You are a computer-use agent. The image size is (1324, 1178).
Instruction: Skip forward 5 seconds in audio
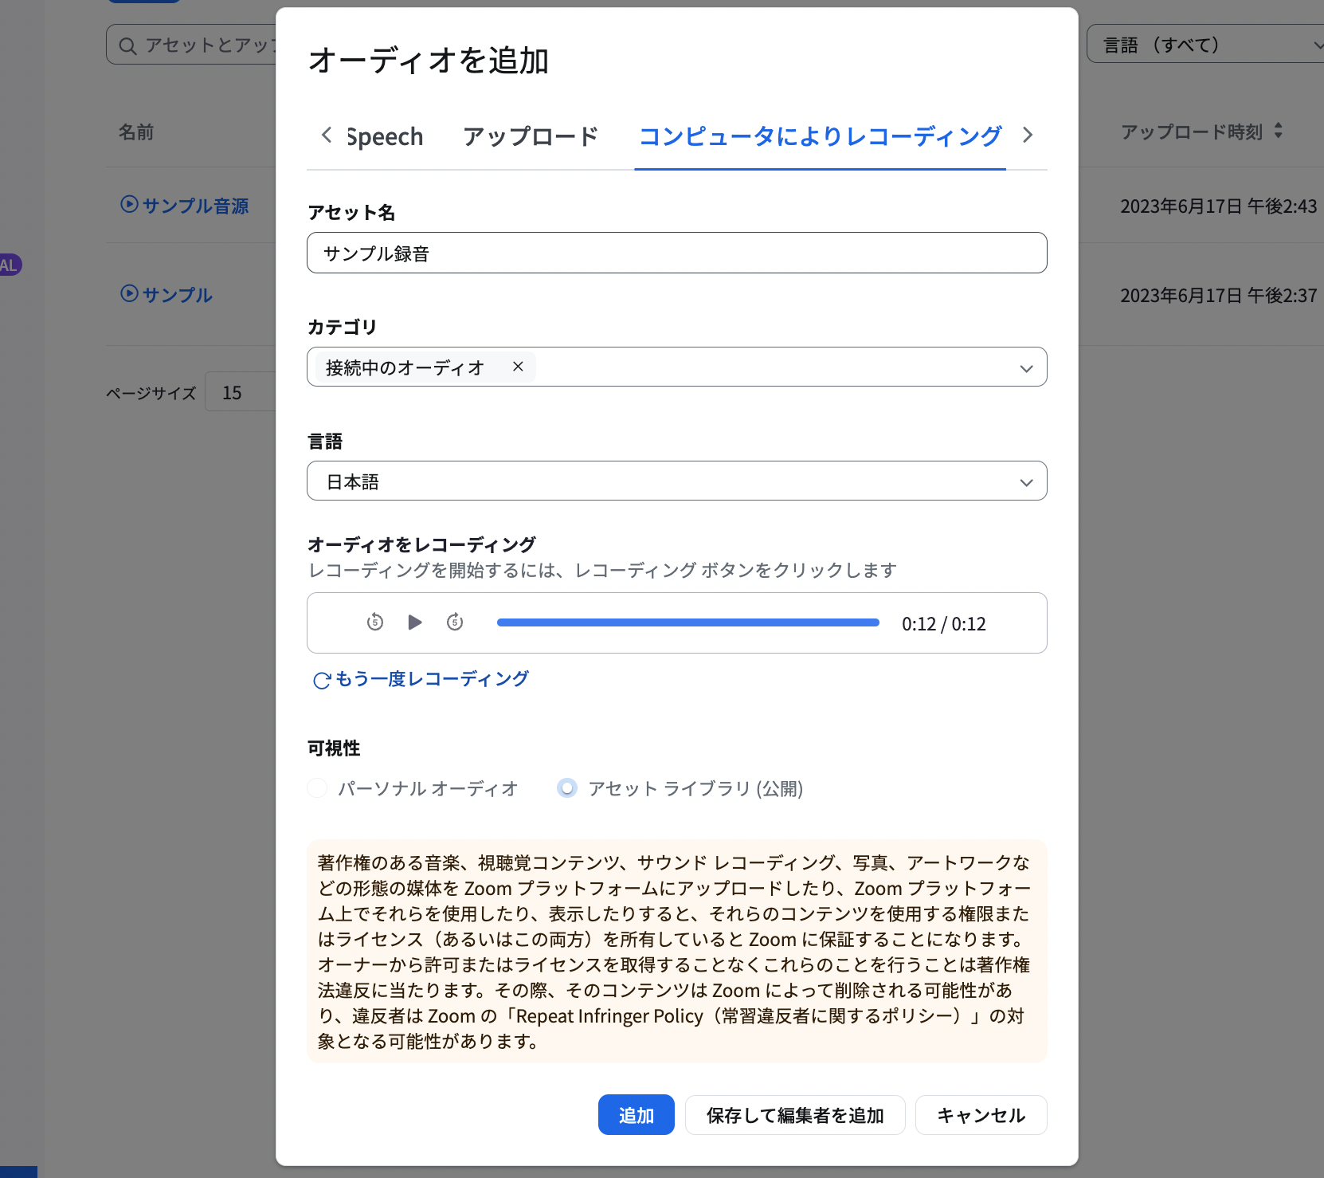coord(455,622)
